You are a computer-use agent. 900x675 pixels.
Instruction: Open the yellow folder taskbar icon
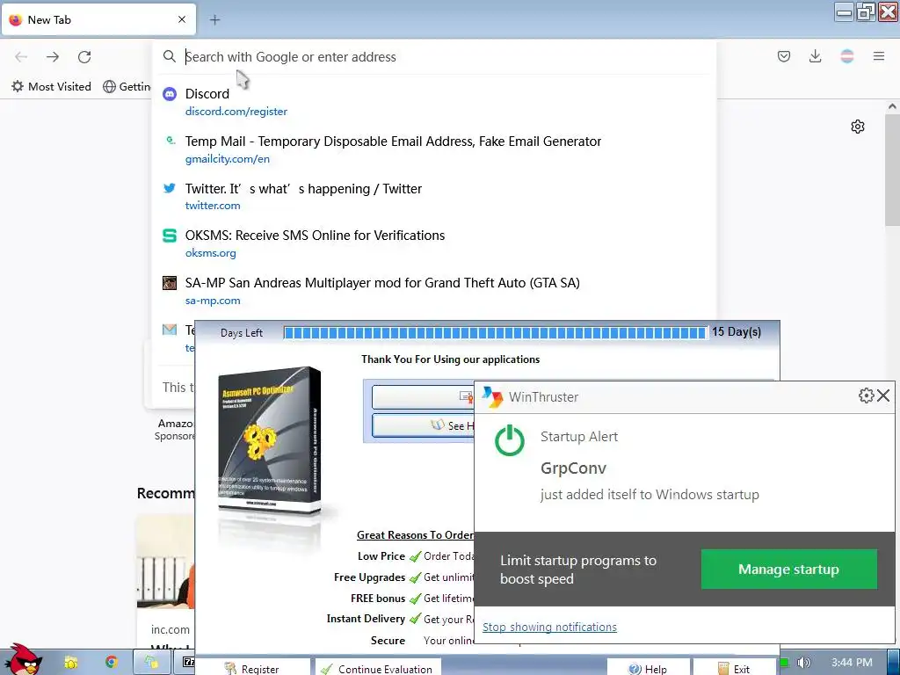pos(70,662)
